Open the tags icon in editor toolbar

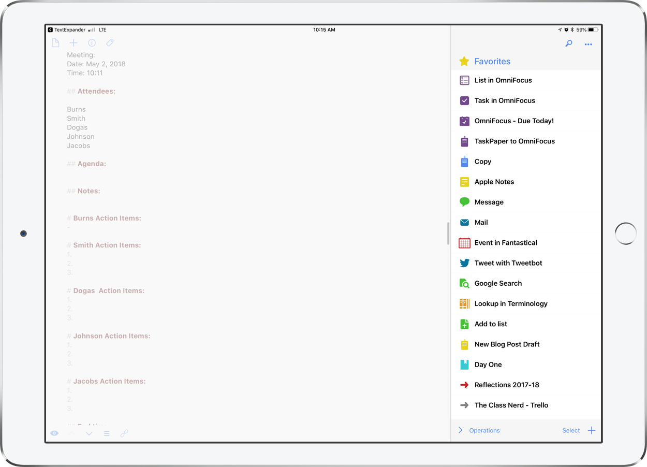pyautogui.click(x=110, y=43)
